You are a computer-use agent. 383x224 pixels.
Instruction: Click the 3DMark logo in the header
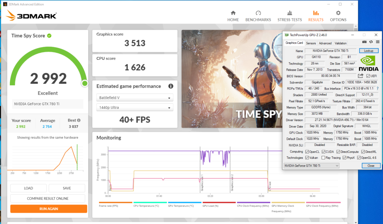pos(31,15)
